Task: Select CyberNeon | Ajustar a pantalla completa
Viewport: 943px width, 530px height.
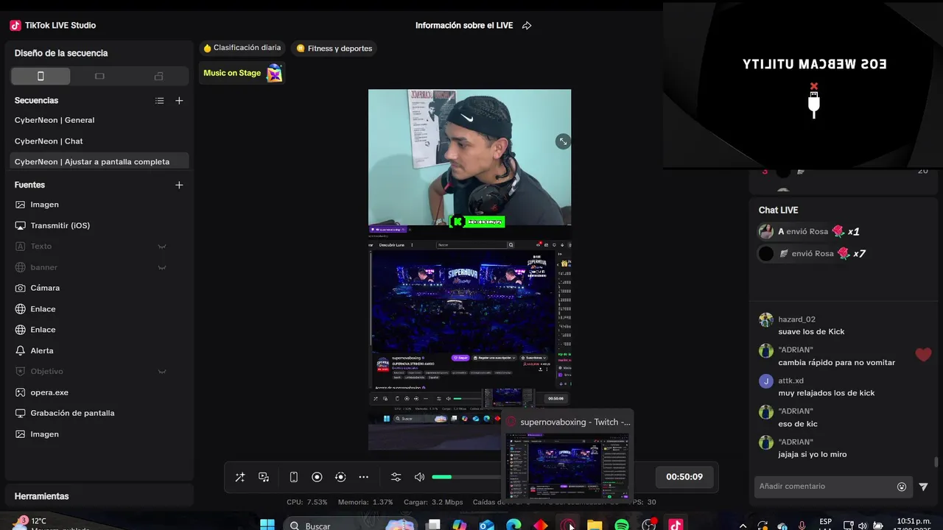Action: click(x=99, y=161)
